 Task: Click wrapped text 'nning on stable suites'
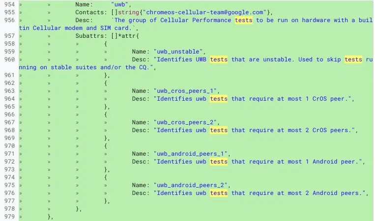(58, 67)
